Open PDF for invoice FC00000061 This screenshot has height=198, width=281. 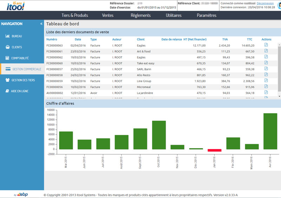pos(266,51)
